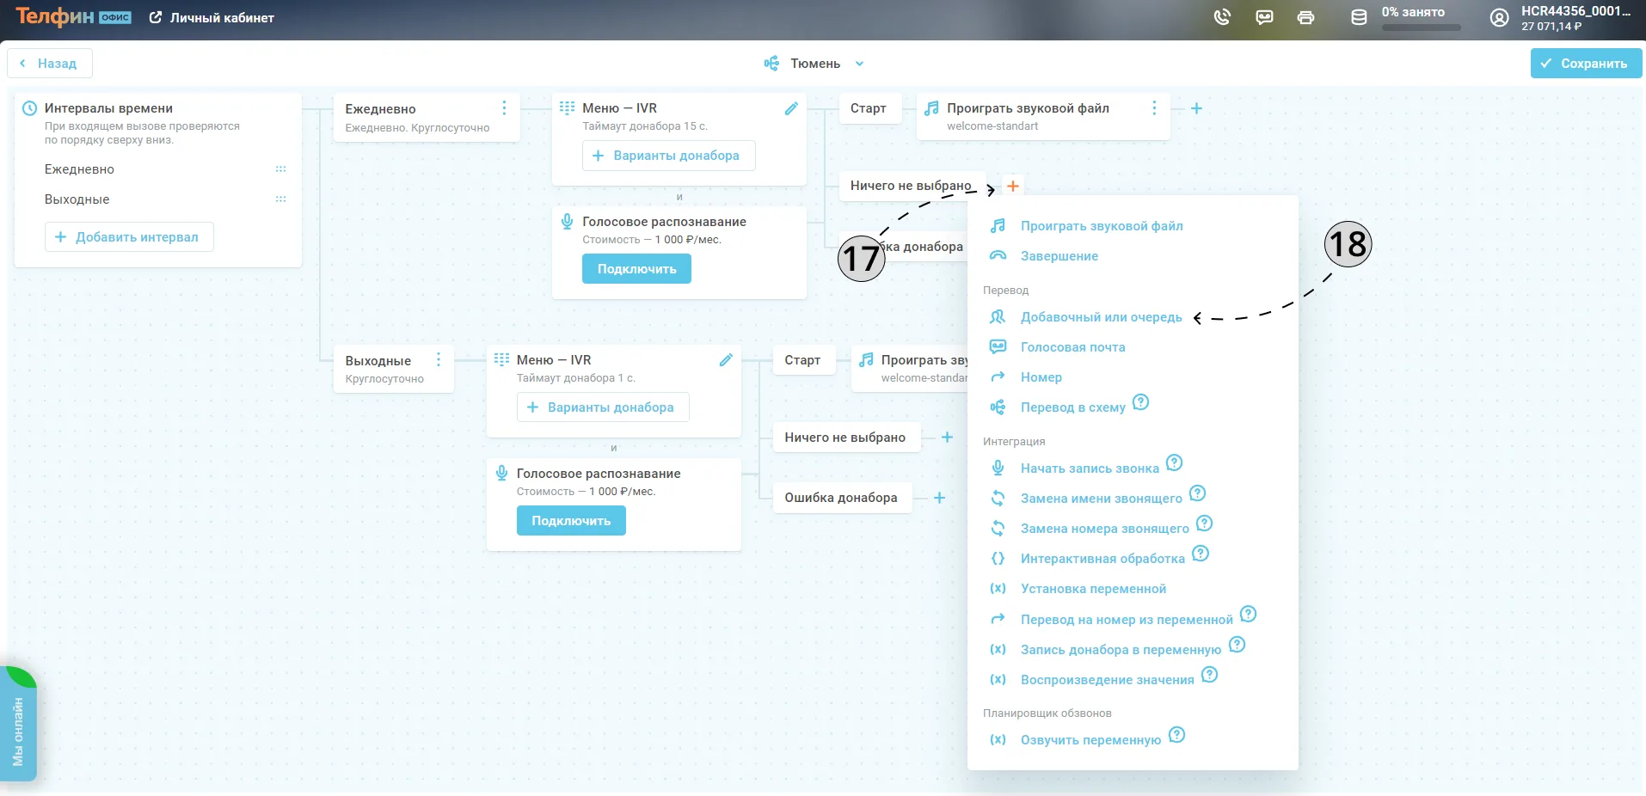This screenshot has width=1646, height=796.
Task: Open three-dot menu of Выходные block
Action: 439,359
